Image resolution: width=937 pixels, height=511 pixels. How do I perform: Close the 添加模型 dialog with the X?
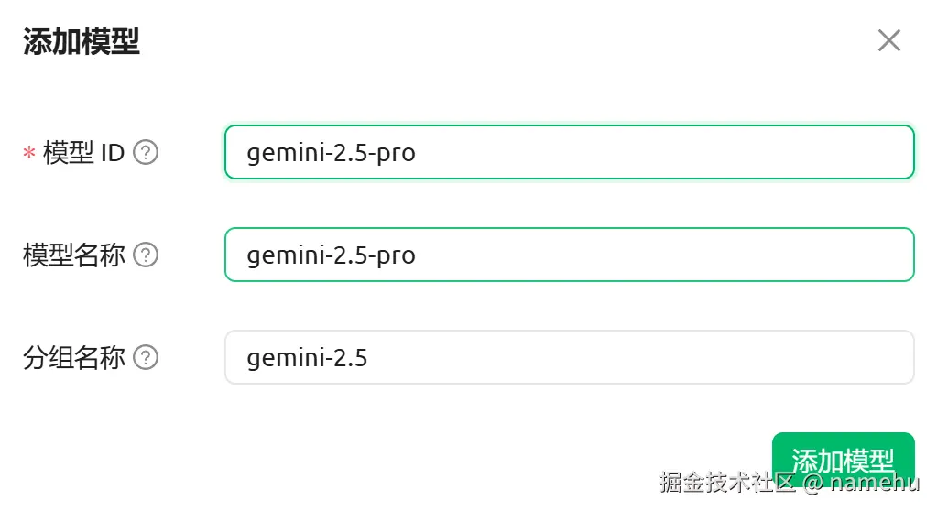(888, 40)
